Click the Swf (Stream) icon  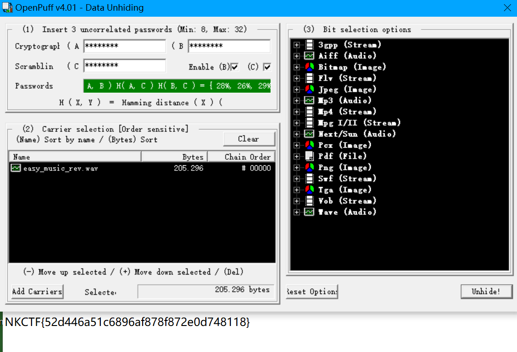pyautogui.click(x=309, y=178)
